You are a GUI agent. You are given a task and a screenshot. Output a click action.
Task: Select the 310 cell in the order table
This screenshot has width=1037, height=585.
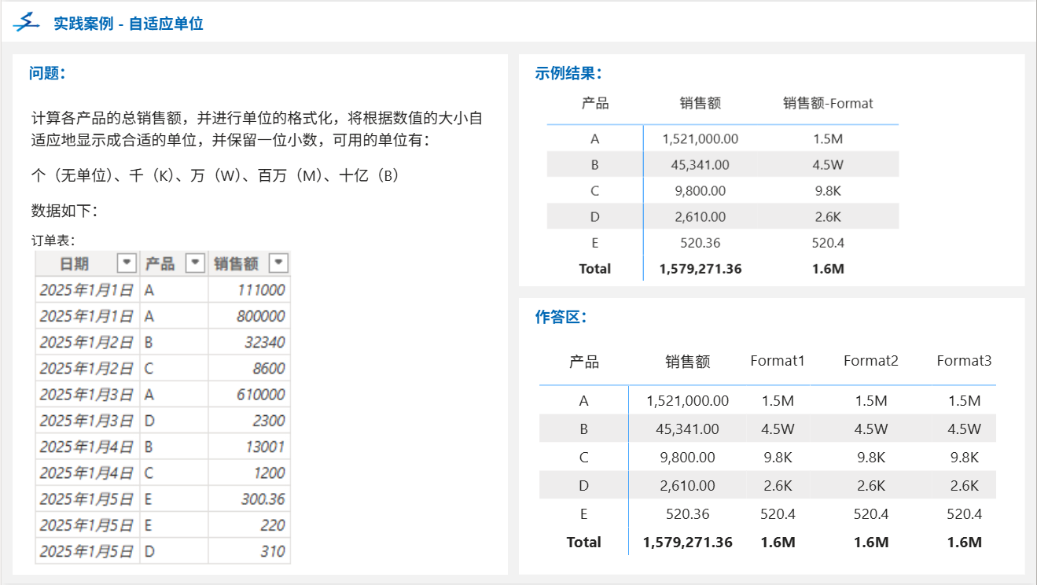point(249,551)
